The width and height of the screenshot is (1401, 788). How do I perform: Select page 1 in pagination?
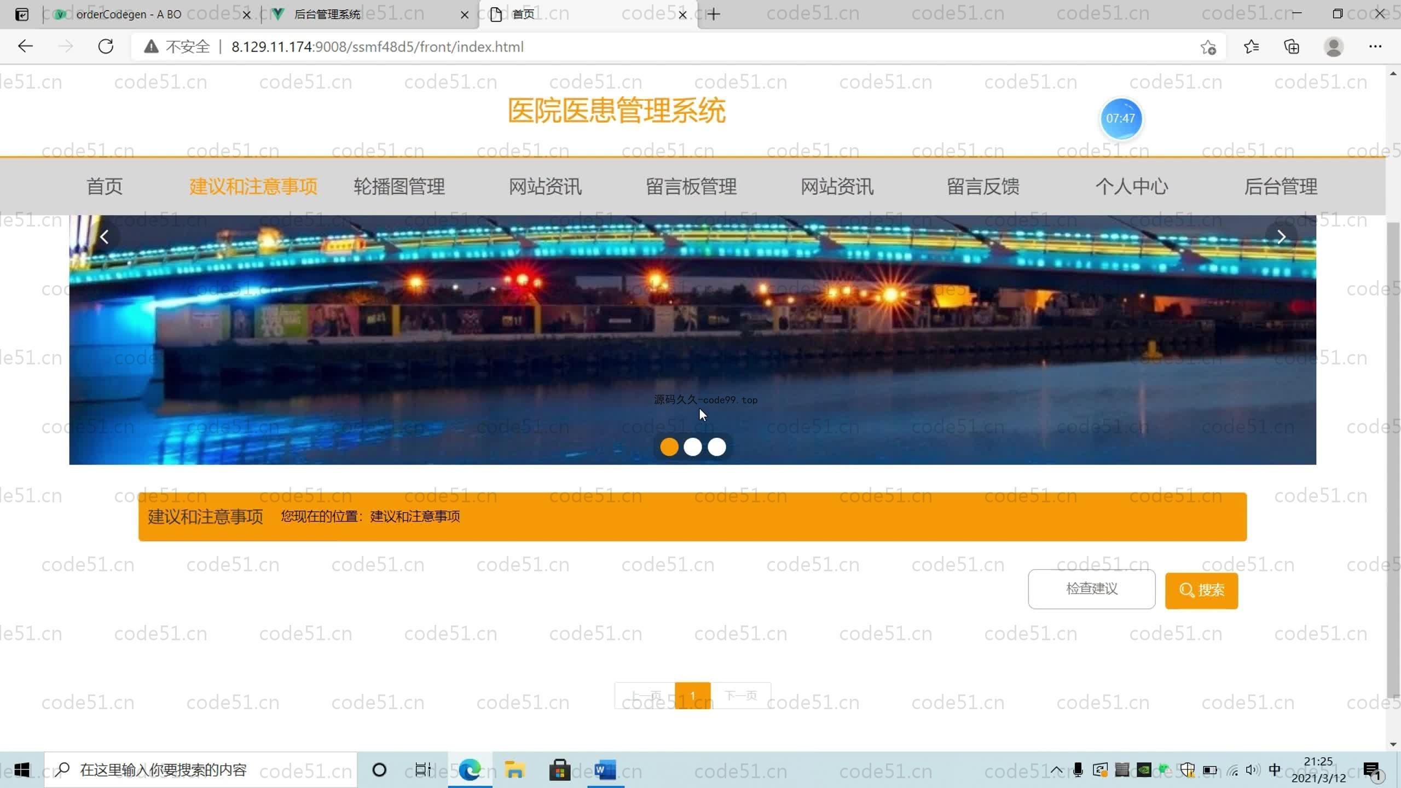coord(693,696)
